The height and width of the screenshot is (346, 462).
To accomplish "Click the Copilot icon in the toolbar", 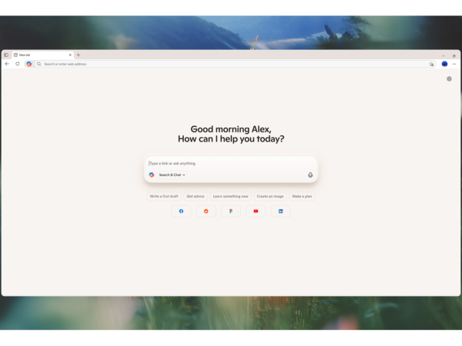I will tap(28, 64).
